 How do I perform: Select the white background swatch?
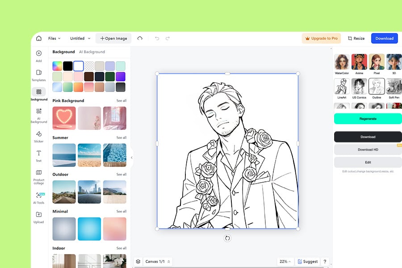79,66
